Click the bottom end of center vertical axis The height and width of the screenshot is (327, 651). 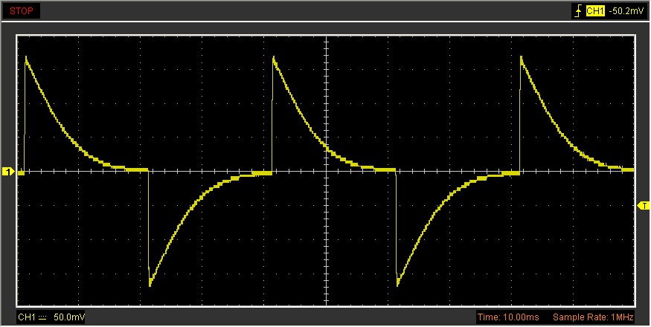click(326, 304)
